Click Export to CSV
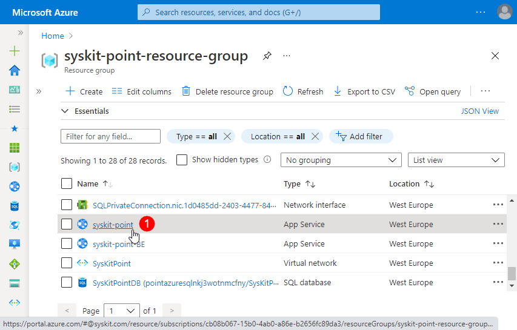Viewport: 517px width, 330px height. tap(364, 91)
